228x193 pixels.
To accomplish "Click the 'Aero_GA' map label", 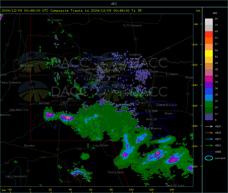I will pos(151,119).
